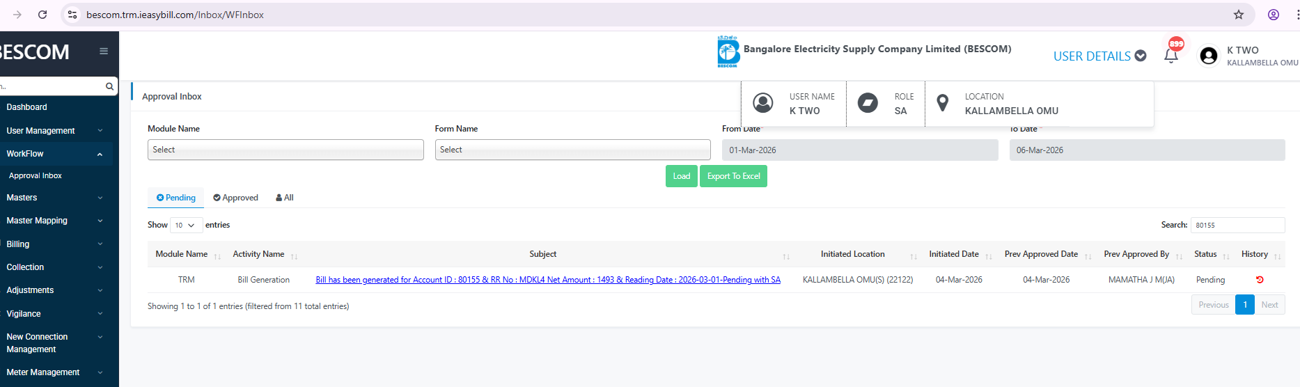Sort by History column arrows
This screenshot has width=1300, height=387.
[1278, 257]
